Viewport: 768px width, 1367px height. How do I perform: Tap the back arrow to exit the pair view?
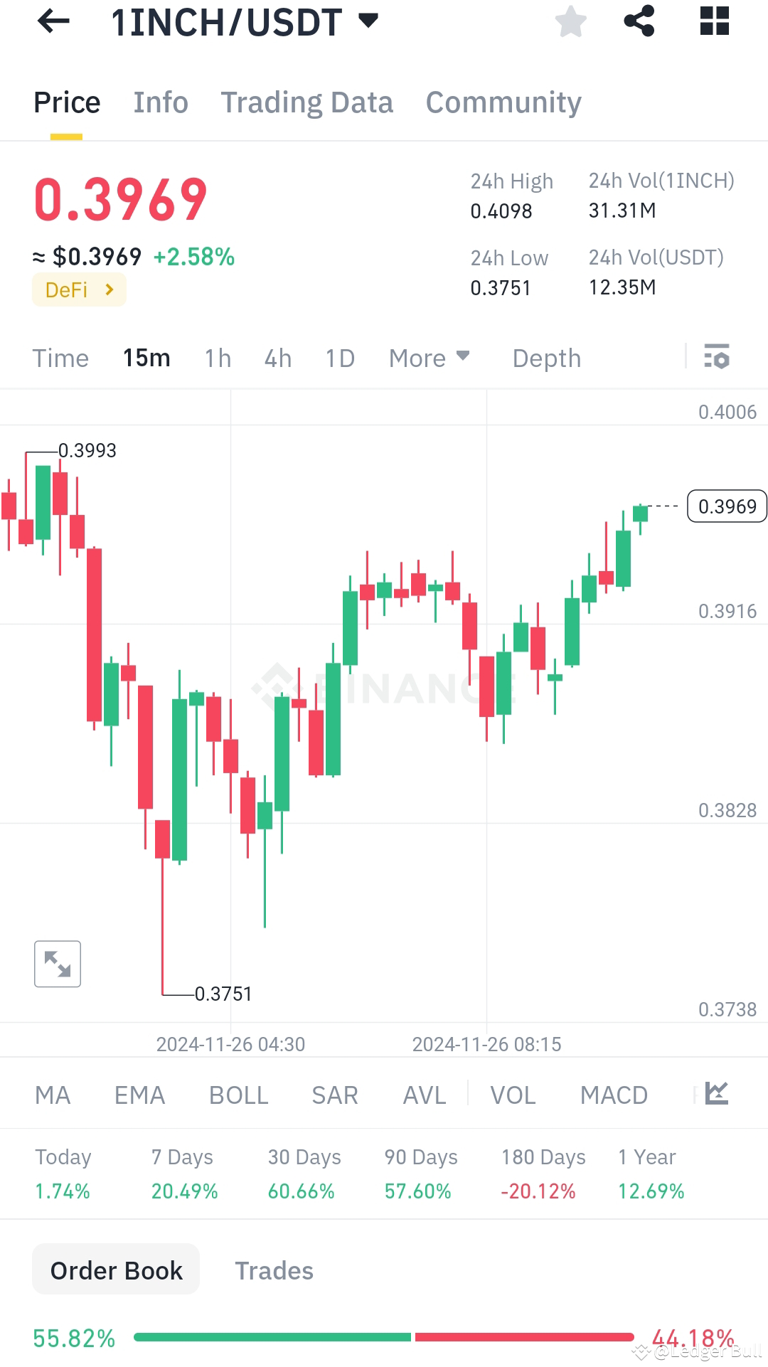tap(53, 21)
